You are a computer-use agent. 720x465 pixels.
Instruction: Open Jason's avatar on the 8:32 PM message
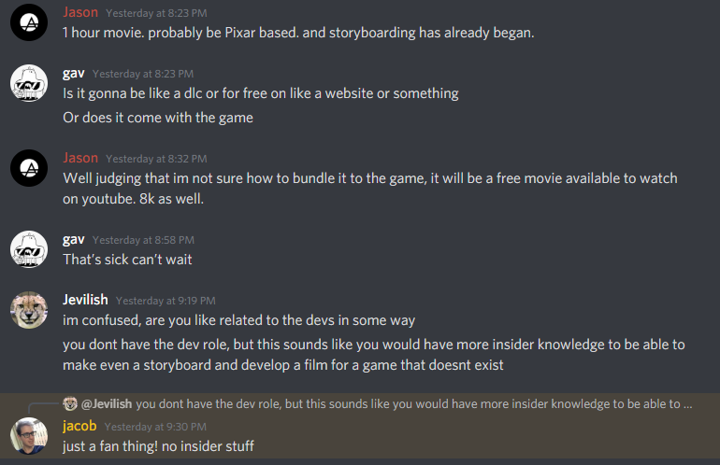point(29,168)
